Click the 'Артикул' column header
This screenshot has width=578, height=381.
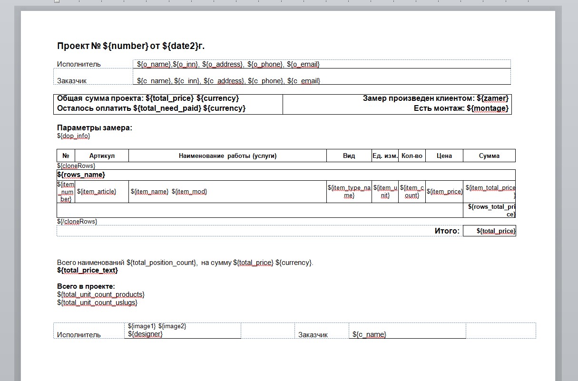click(x=102, y=156)
